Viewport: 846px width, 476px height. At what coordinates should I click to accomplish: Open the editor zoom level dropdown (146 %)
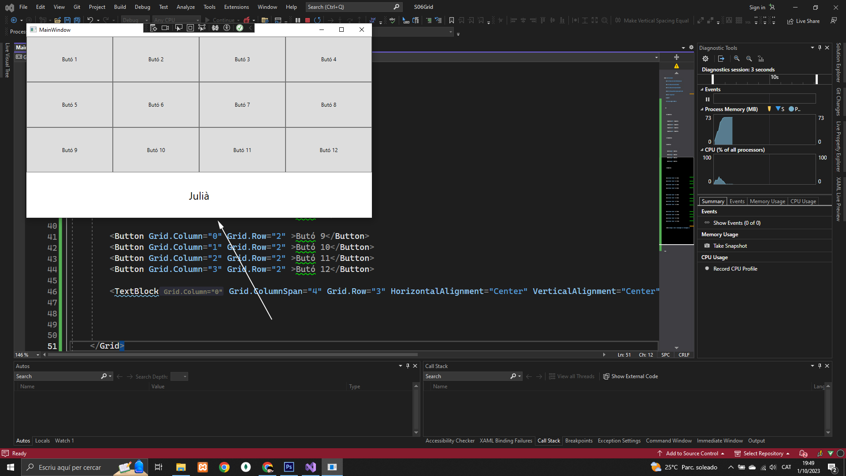click(38, 355)
